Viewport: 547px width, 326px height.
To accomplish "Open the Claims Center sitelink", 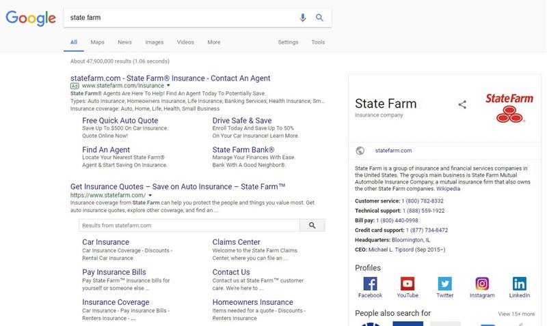I will coord(236,242).
